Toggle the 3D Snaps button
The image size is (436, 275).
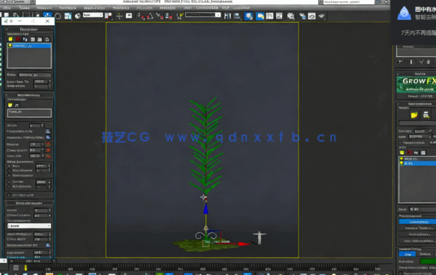point(141,16)
